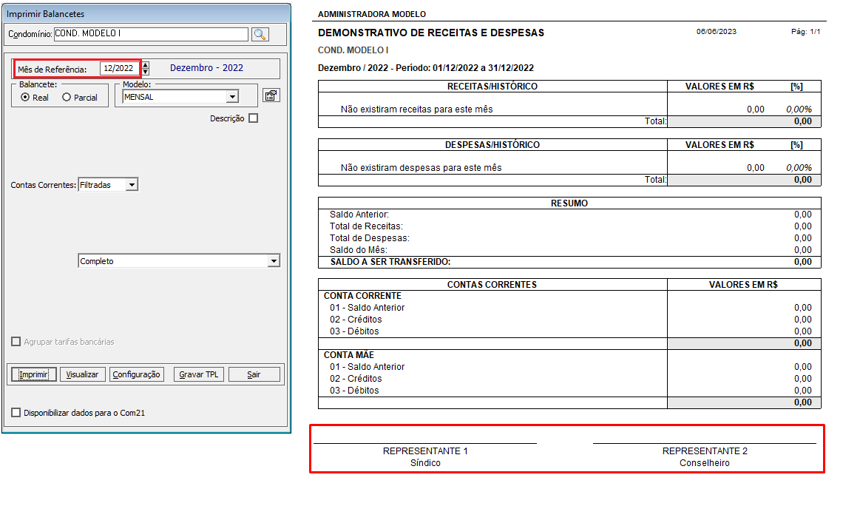
Task: Click the Imprimir Balancetes title bar
Action: coord(146,13)
